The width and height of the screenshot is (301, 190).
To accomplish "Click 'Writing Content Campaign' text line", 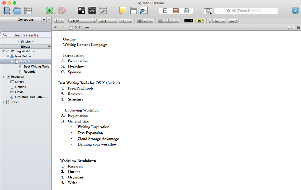I will pos(85,44).
